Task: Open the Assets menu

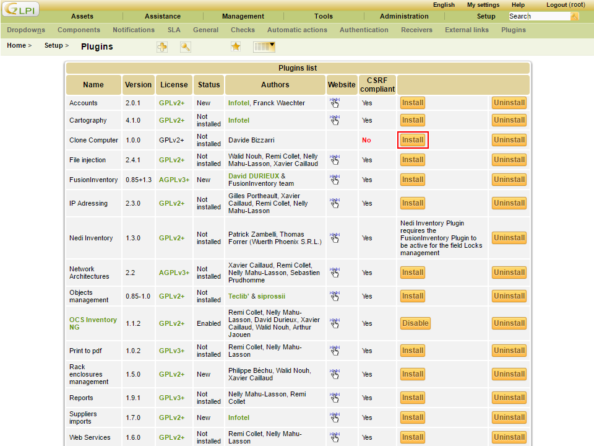Action: (82, 16)
